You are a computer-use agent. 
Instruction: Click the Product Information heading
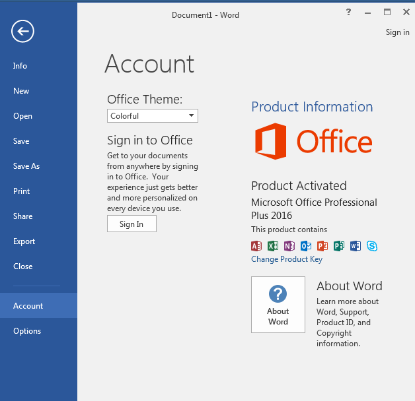pyautogui.click(x=312, y=107)
